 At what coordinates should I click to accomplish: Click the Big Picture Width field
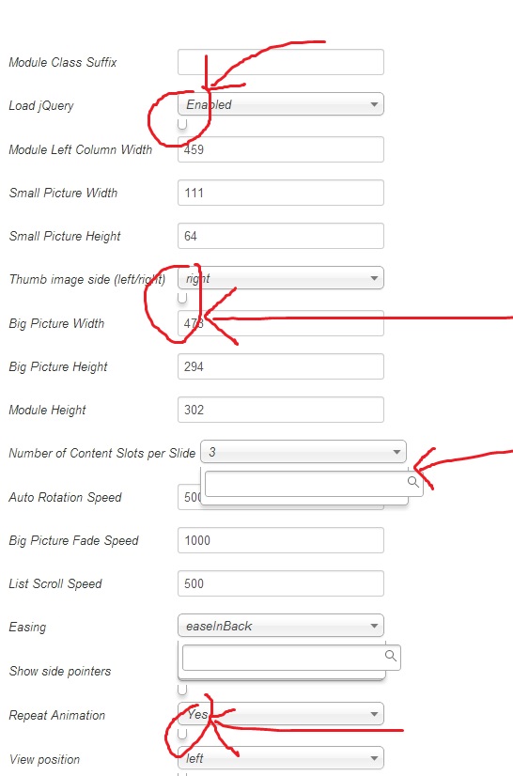click(281, 323)
